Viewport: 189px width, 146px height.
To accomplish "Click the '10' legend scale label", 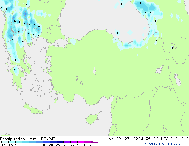I will coord(37,145).
